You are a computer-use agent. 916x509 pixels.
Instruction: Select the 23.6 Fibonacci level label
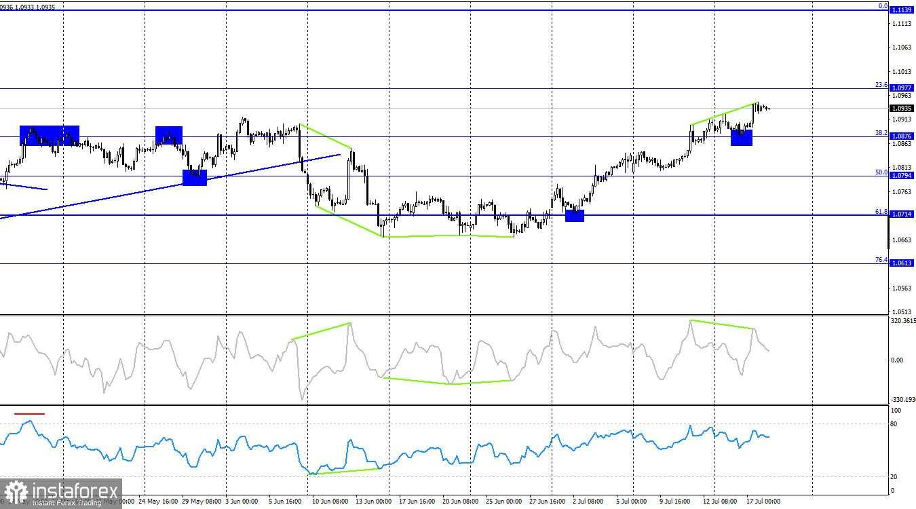[881, 85]
